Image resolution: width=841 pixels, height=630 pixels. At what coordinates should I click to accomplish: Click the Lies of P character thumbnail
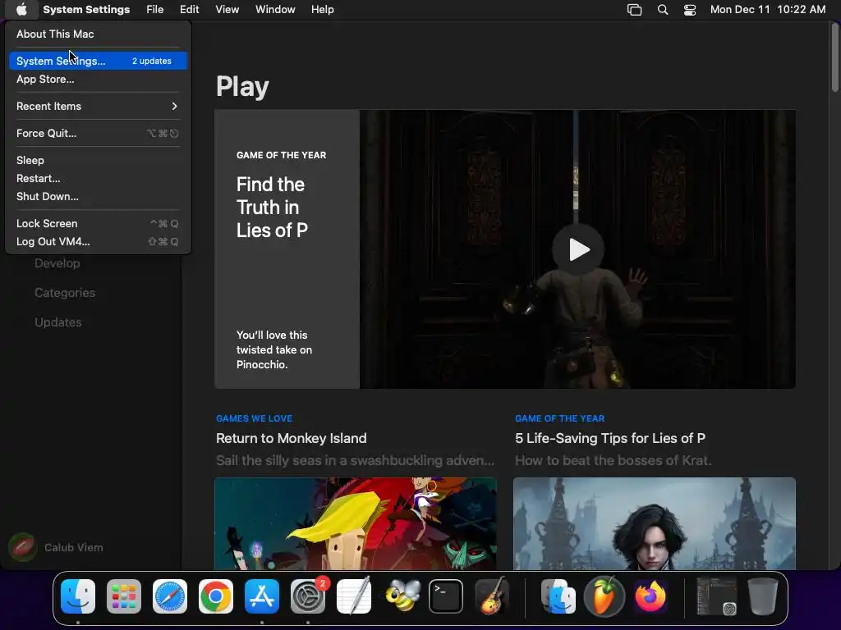click(655, 523)
